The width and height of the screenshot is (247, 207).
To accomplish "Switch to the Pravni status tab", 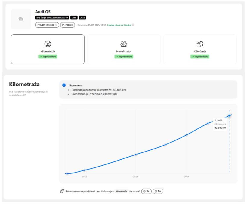I will 124,49.
